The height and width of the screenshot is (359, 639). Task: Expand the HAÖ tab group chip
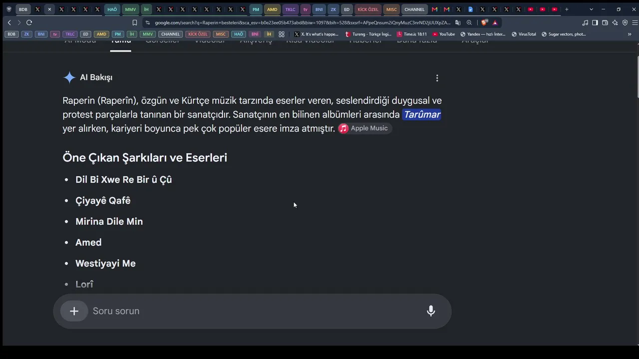click(x=112, y=9)
